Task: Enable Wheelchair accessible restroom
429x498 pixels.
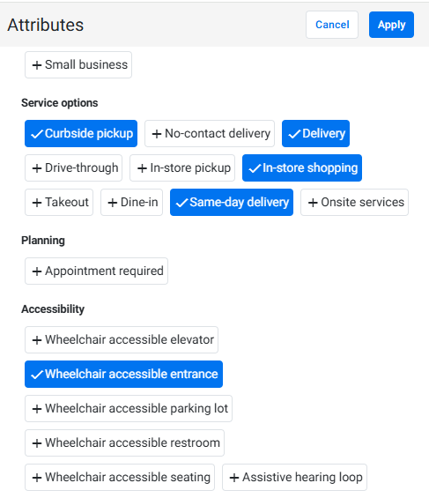Action: 125,443
